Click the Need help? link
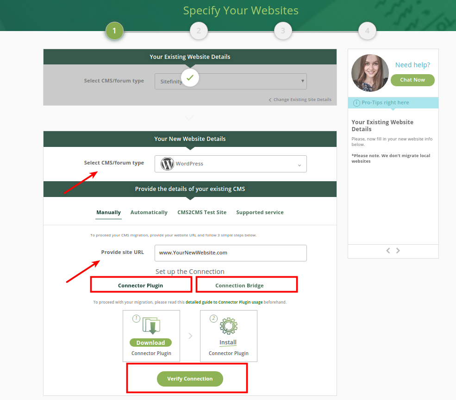The height and width of the screenshot is (400, 456). click(x=412, y=65)
